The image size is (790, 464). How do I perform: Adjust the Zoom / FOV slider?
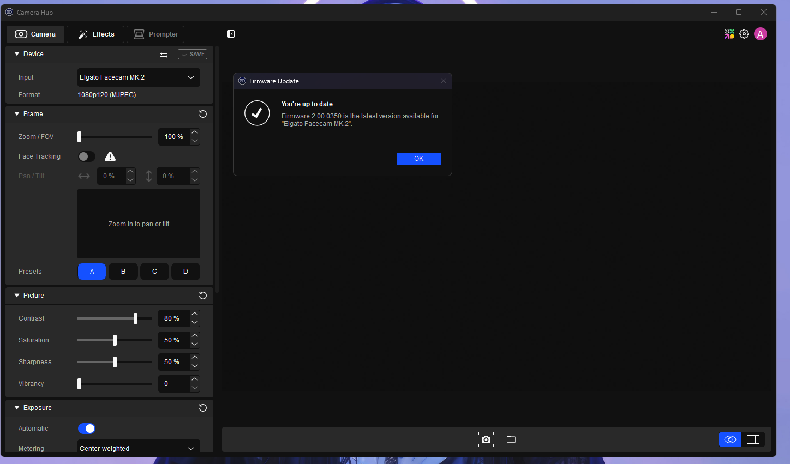[115, 137]
